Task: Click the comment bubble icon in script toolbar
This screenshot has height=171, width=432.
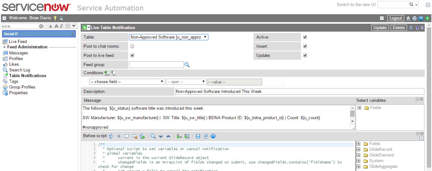Action: [x=127, y=136]
